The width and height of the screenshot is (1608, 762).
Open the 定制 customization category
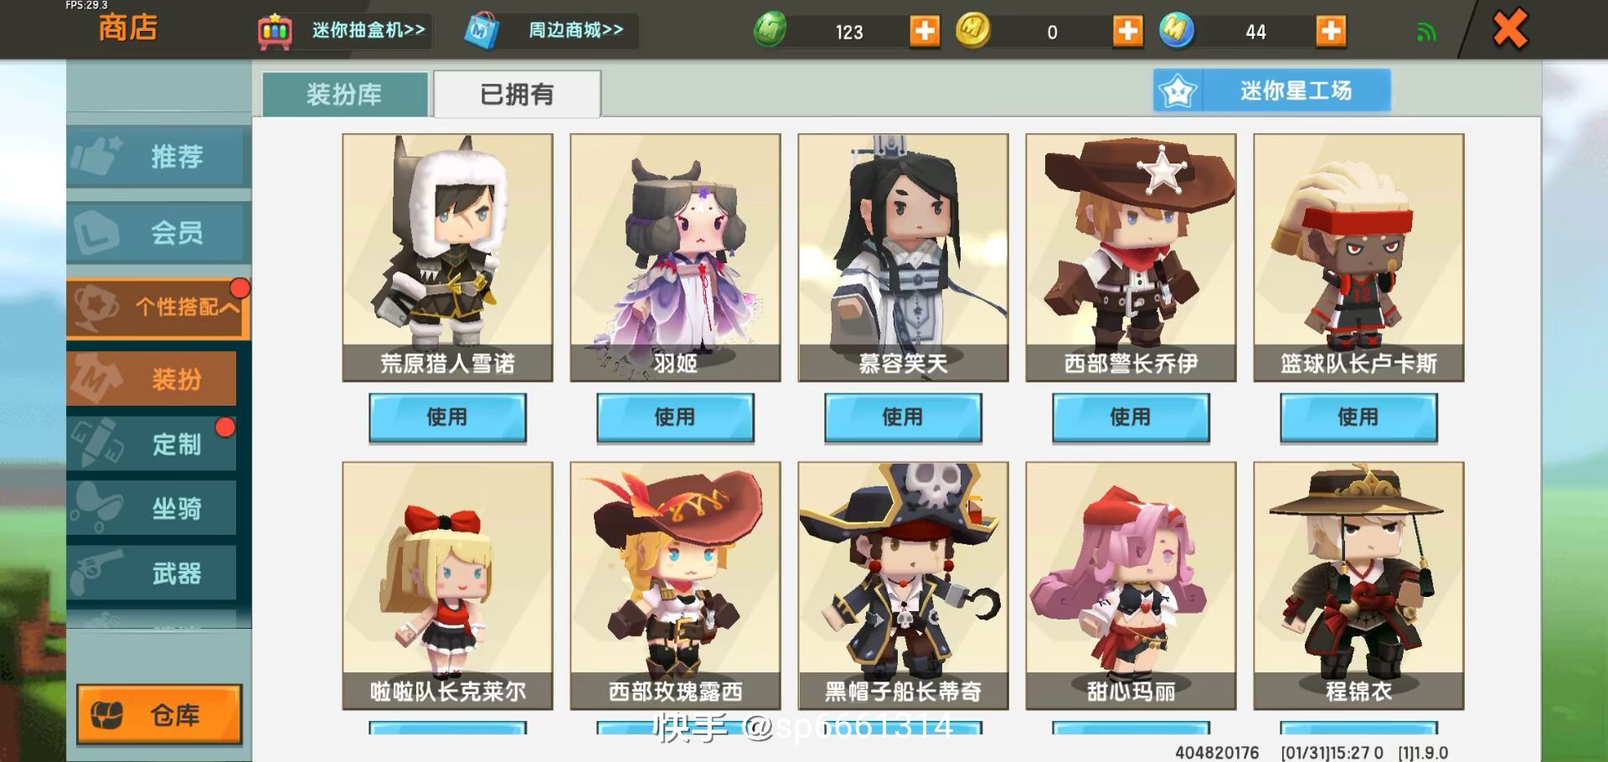(152, 443)
